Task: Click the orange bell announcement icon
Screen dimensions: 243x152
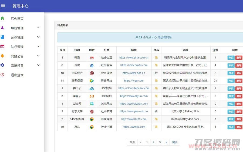Action: (x=2, y=56)
